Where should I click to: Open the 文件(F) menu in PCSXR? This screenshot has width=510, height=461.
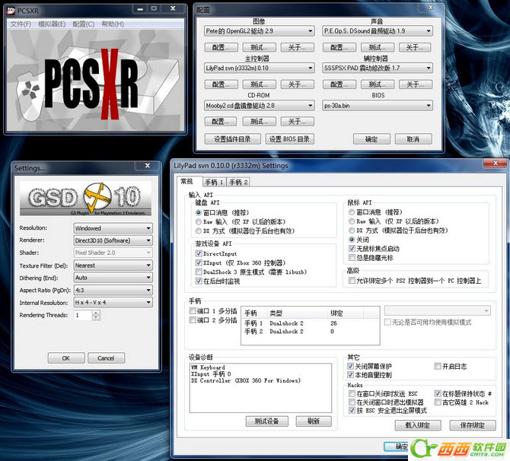(x=21, y=24)
